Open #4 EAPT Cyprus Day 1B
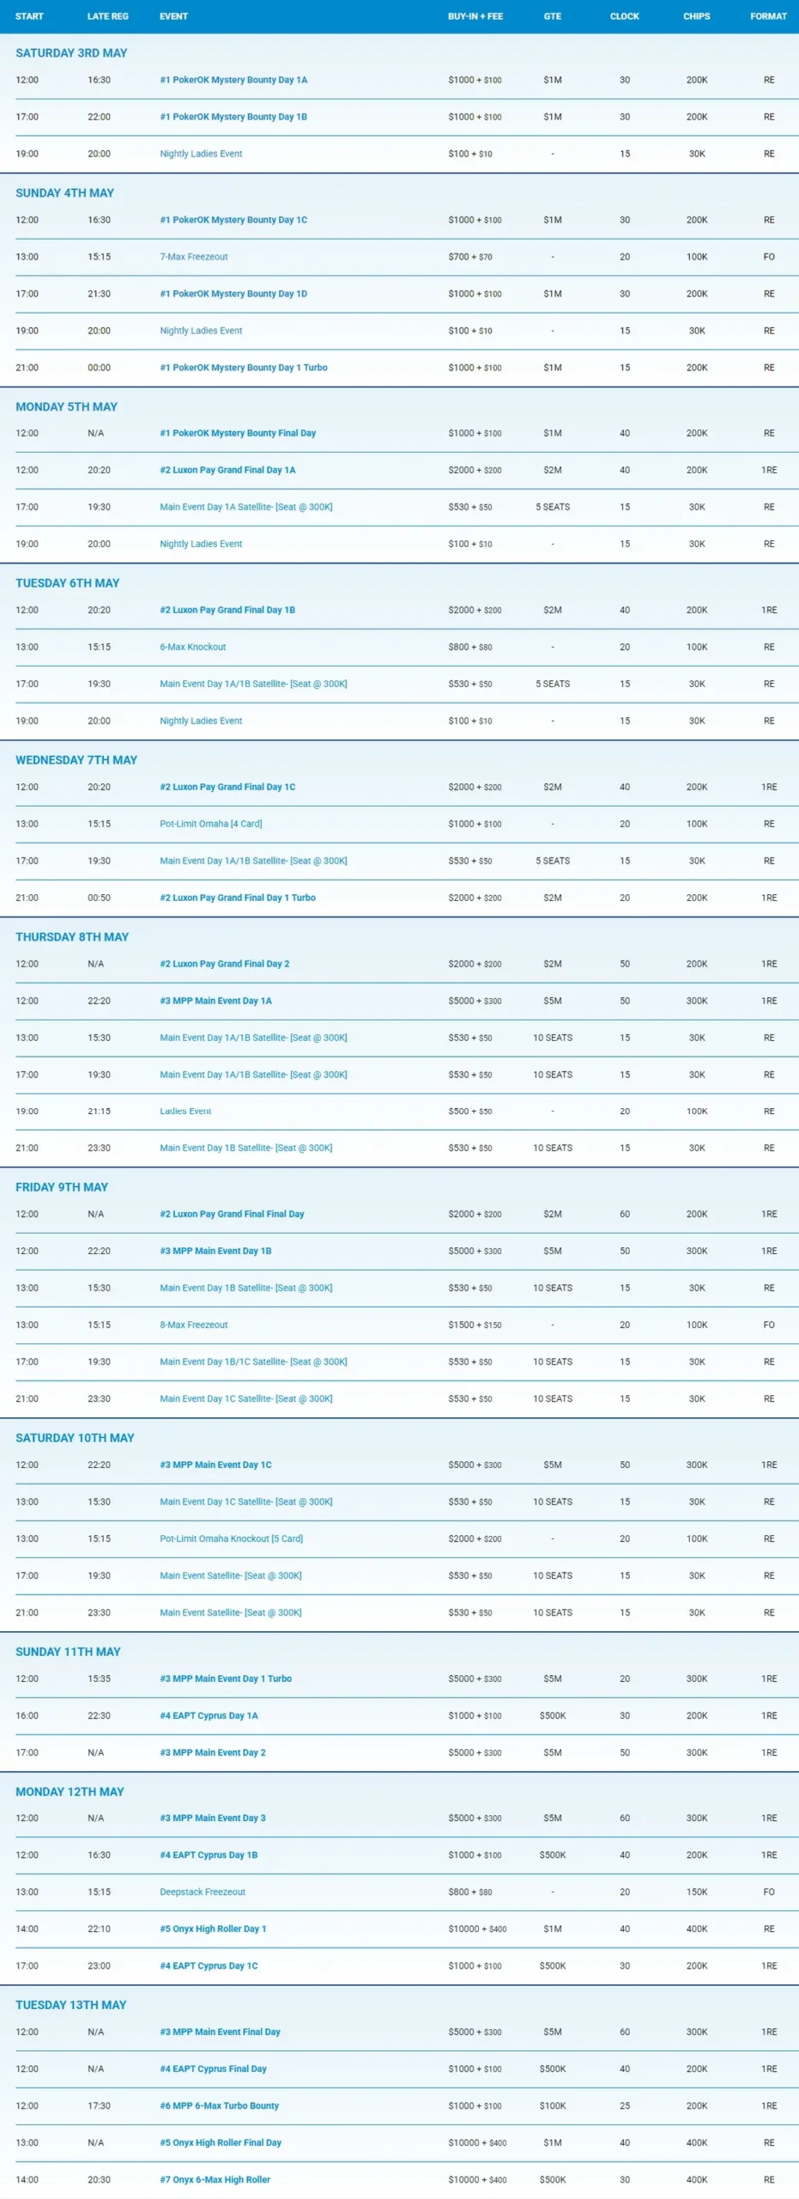The width and height of the screenshot is (799, 2199). point(209,1855)
